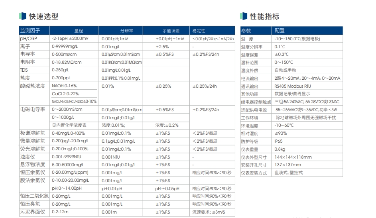Viewport: 376px width, 218px height.
Task: Select the 浊度仪 row label
Action: pos(28,157)
